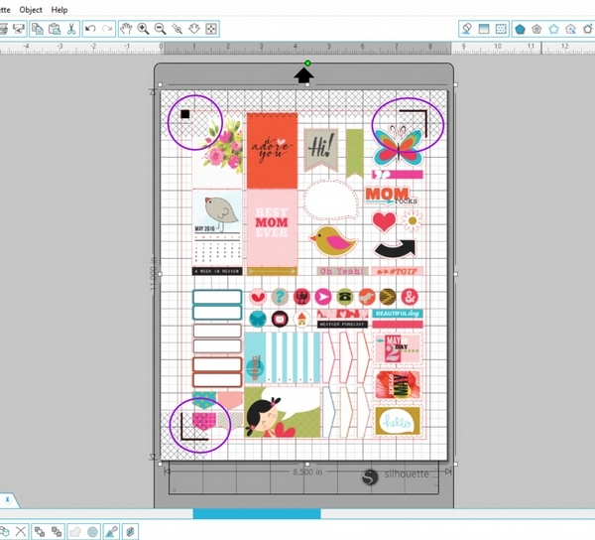Viewport: 595px width, 540px height.
Task: Click the Copy icon in toolbar
Action: 38,29
